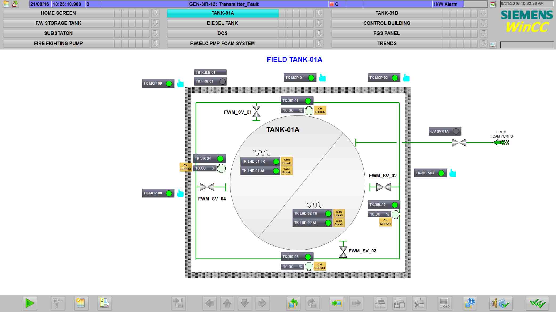The width and height of the screenshot is (556, 312).
Task: Click the FDV-SV-01A foam valve symbol
Action: [x=459, y=143]
